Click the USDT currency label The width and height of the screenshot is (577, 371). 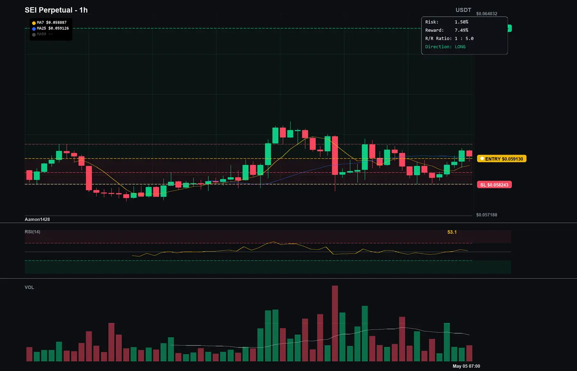pos(463,10)
